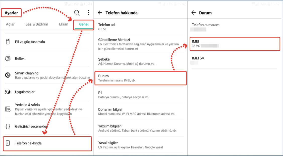The width and height of the screenshot is (283, 156).
Task: Switch to the Ses & Bildirim tab
Action: 37,24
